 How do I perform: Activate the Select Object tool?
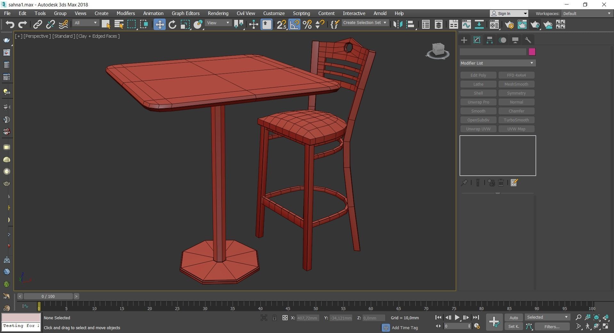106,25
